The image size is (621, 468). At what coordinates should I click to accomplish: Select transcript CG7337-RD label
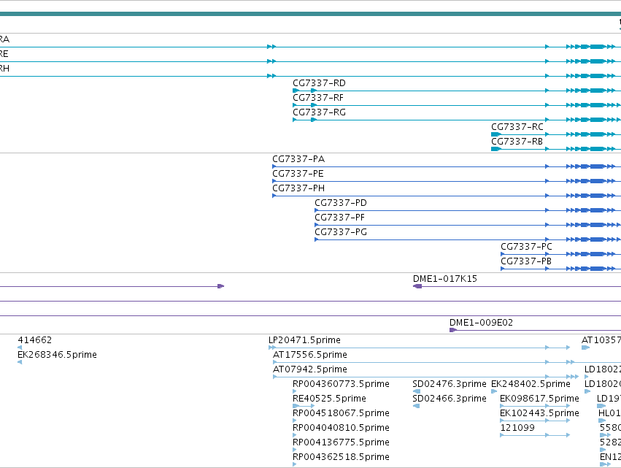click(319, 83)
